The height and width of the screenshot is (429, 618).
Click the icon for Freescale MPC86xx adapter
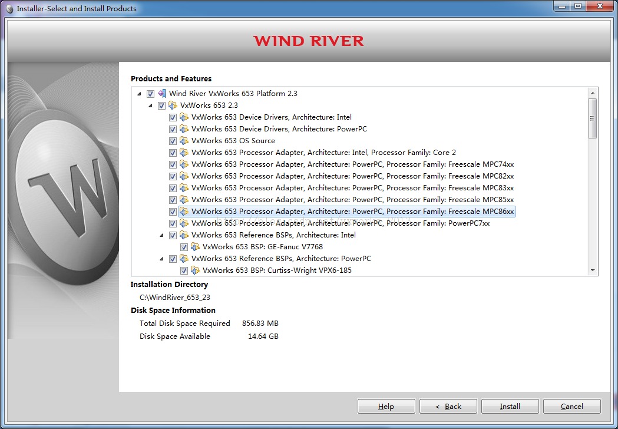[184, 212]
